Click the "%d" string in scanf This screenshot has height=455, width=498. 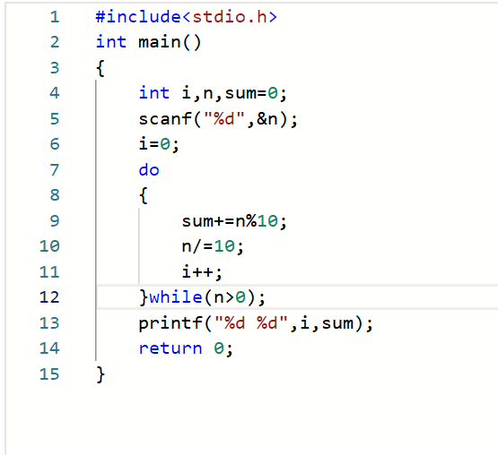224,119
